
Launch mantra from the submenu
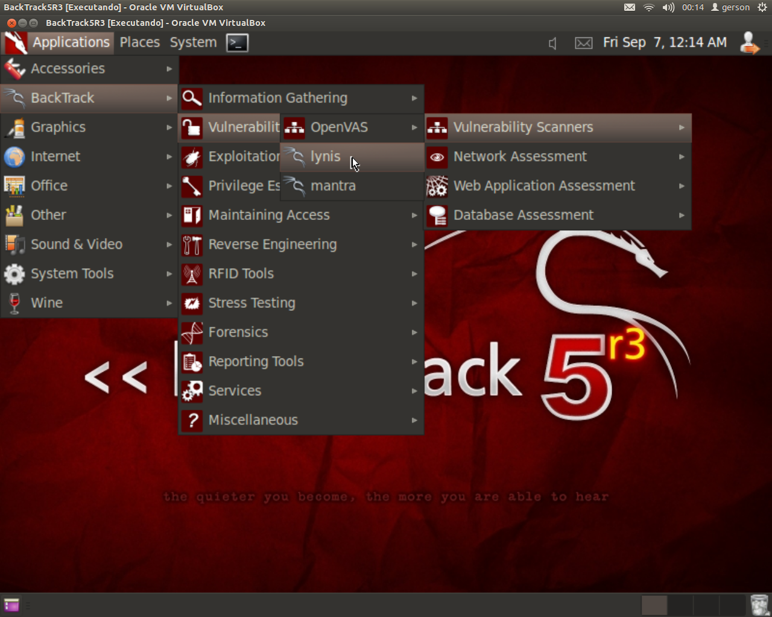[352, 186]
